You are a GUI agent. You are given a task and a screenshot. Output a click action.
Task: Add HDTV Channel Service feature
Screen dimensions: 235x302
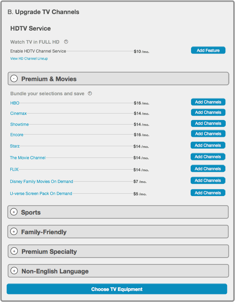(208, 50)
